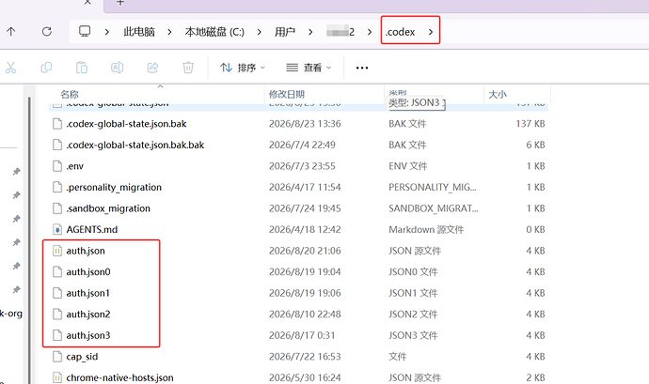The width and height of the screenshot is (649, 384).
Task: Navigate to 本地磁盘 (C:) breadcrumb
Action: pyautogui.click(x=214, y=32)
